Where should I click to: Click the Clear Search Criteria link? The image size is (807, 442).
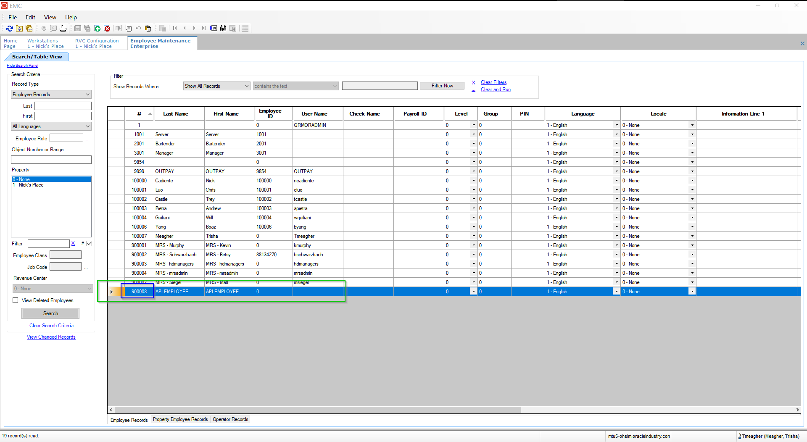tap(51, 325)
